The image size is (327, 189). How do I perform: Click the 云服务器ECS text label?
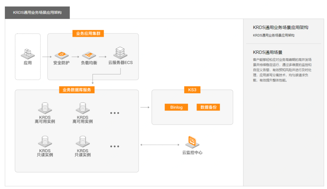(120, 63)
